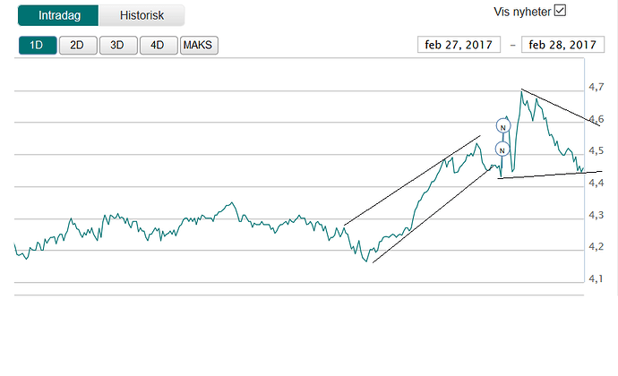Set chart range to 3D
Screen dimensions: 618x376
click(117, 46)
